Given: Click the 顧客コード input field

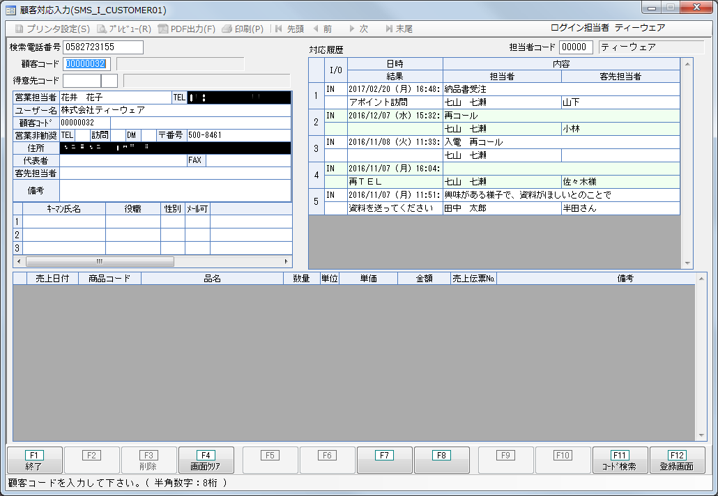Looking at the screenshot, I should coord(87,64).
